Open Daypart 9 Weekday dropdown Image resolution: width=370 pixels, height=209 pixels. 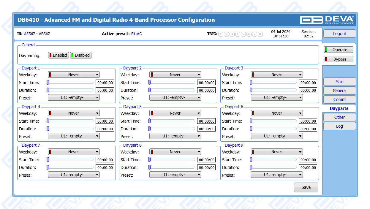click(x=277, y=152)
